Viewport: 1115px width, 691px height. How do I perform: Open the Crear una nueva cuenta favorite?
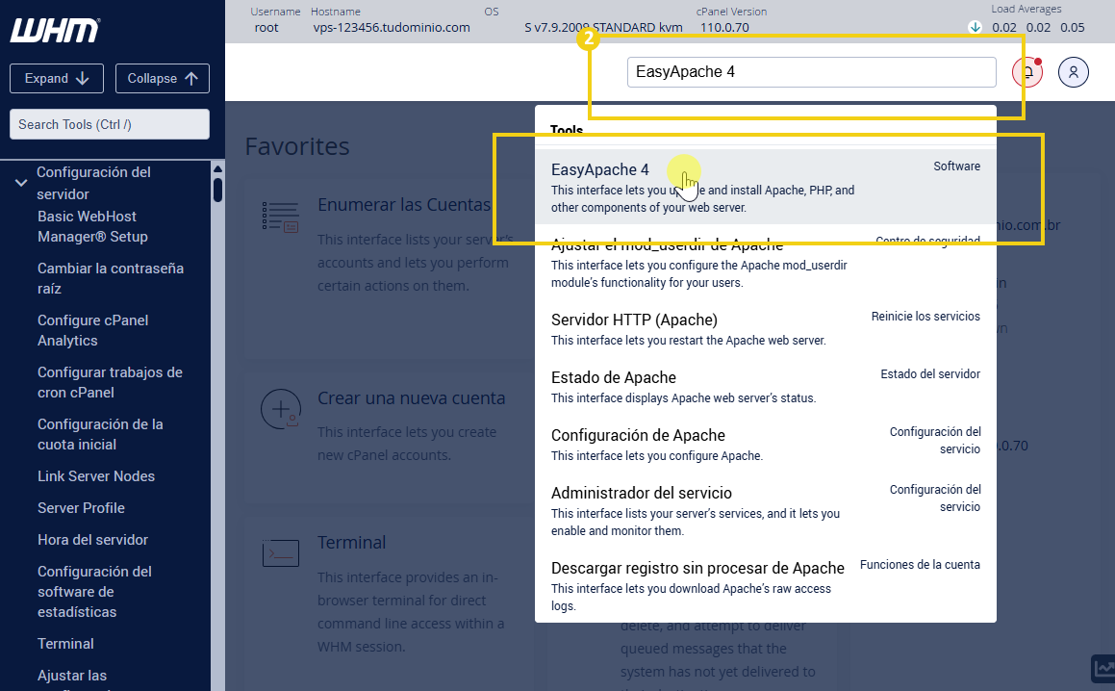click(x=411, y=397)
